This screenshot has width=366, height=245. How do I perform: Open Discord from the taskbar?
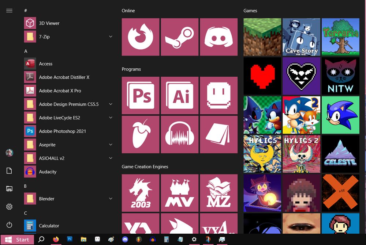click(125, 239)
